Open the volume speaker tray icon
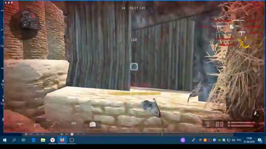Screen dimensions: 266x149 pyautogui.click(x=234, y=140)
